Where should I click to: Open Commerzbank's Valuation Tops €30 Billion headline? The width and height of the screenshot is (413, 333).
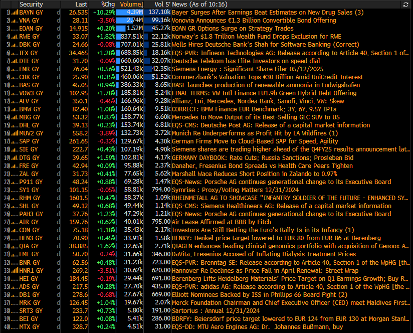click(267, 77)
